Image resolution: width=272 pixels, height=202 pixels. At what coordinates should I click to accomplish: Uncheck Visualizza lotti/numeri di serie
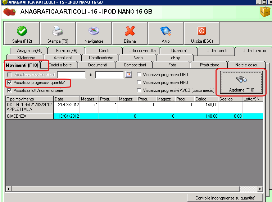click(x=9, y=90)
